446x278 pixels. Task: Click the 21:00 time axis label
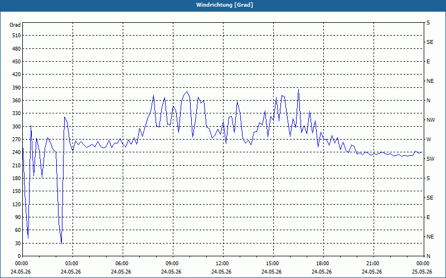click(372, 263)
